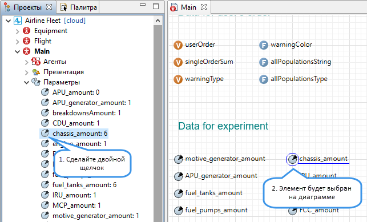Select APU_amount: 0 parameter in tree
This screenshot has height=222, width=367.
click(x=76, y=92)
